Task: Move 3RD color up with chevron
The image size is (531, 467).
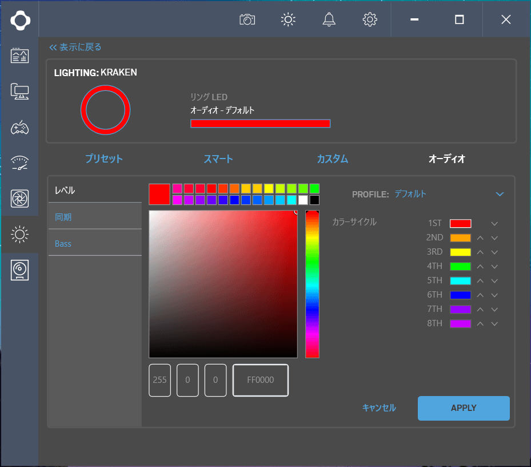Action: pyautogui.click(x=480, y=252)
